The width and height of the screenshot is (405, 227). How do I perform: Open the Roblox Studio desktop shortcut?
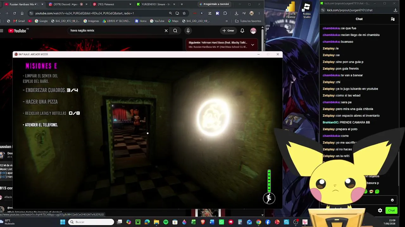[x=307, y=10]
